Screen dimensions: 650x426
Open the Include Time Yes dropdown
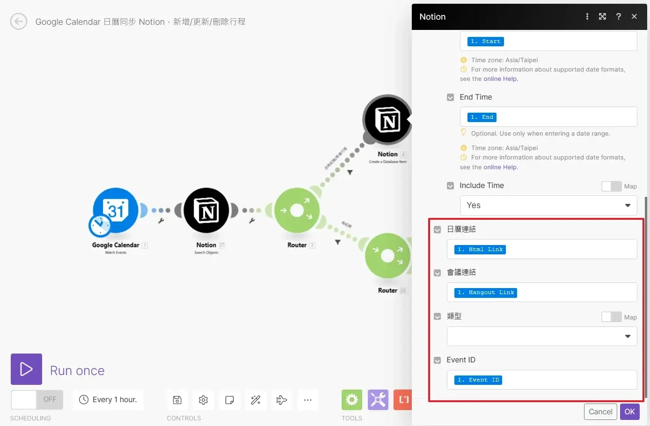548,205
